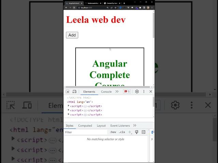Switch to the Console tab
The height and width of the screenshot is (163, 218).
(x=106, y=92)
